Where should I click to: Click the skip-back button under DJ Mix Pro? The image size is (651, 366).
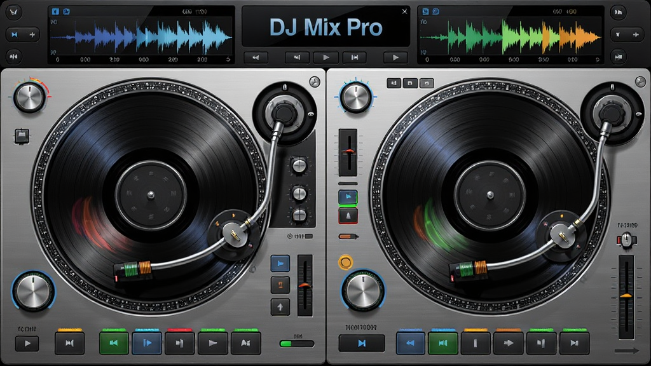pos(297,58)
